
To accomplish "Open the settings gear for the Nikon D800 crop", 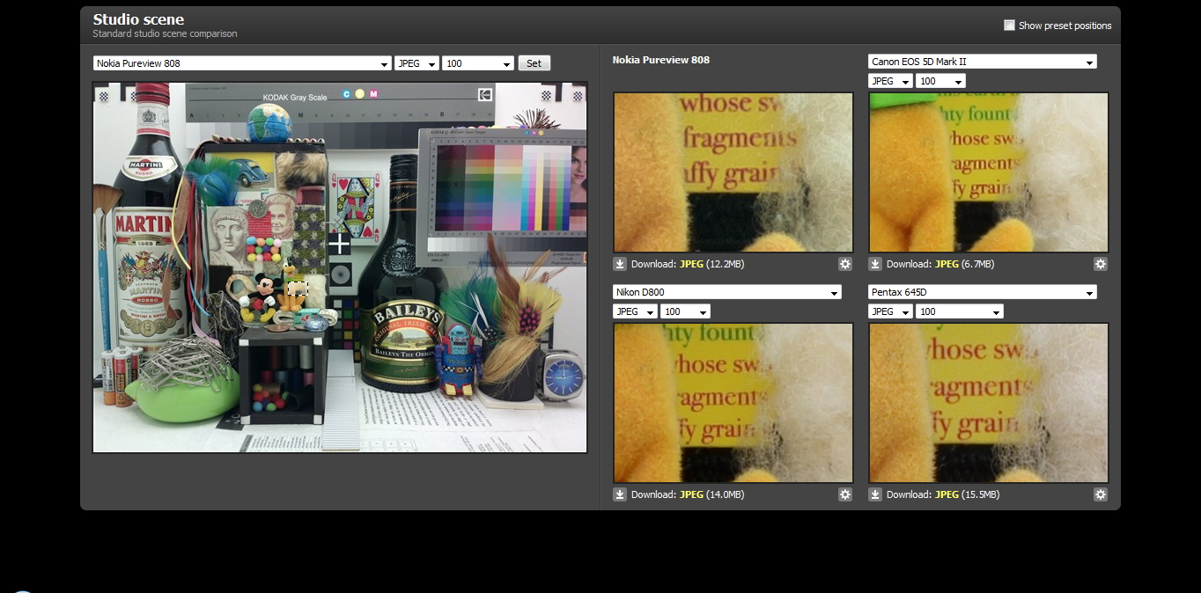I will coord(845,494).
